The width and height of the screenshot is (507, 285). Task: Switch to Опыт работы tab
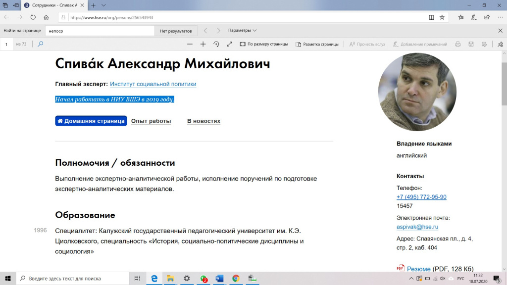pos(151,121)
